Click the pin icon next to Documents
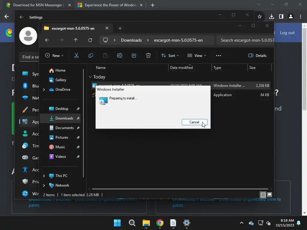 (78, 128)
